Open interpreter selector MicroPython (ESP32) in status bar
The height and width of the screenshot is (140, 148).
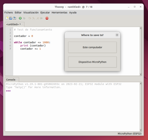pyautogui.click(x=129, y=134)
